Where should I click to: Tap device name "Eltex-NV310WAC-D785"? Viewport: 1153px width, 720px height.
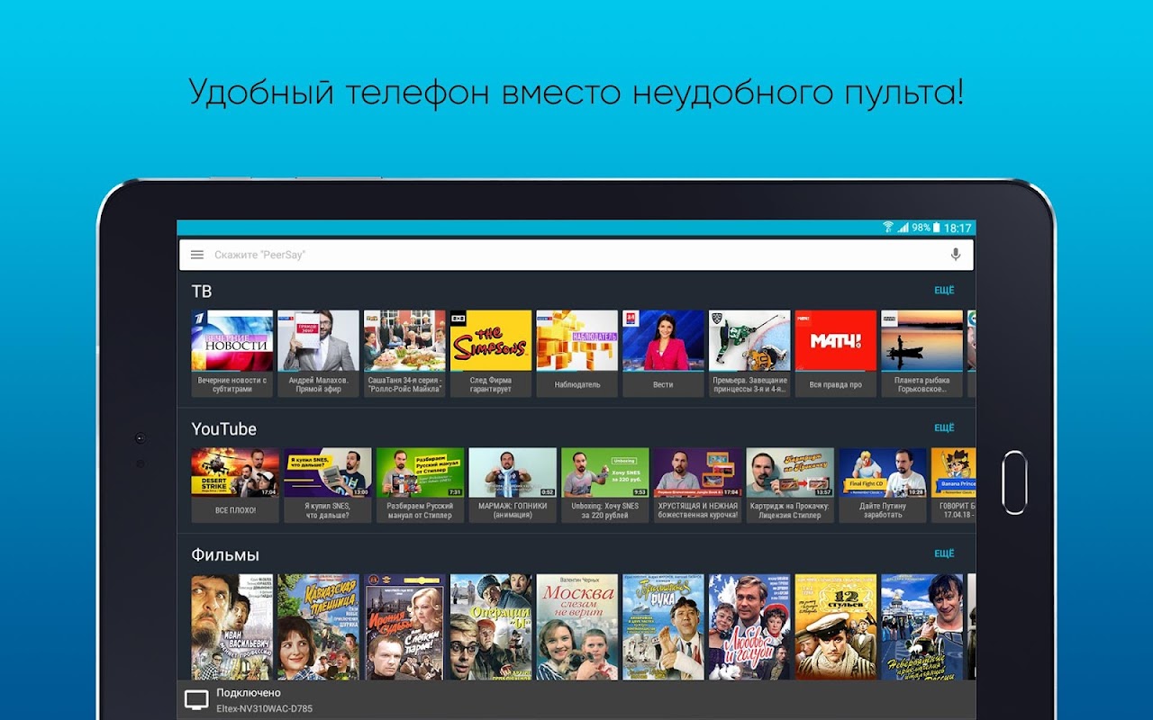pyautogui.click(x=265, y=709)
